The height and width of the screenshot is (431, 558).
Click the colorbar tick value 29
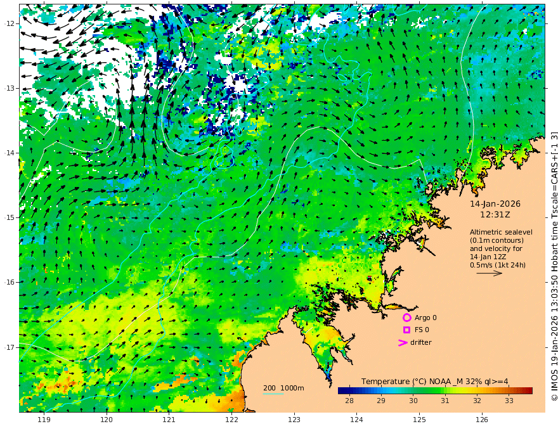381,401
